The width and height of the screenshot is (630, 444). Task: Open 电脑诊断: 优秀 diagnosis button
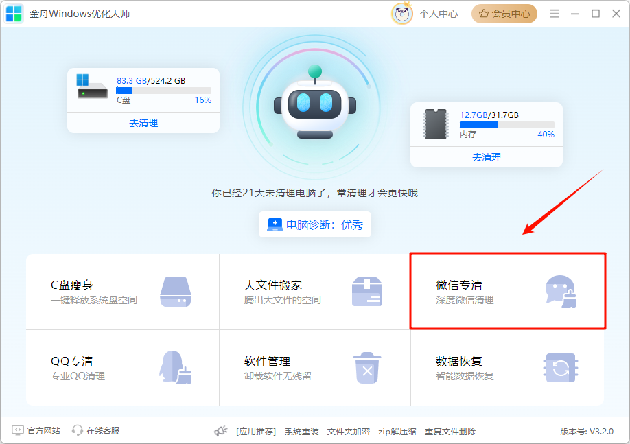[x=315, y=224]
